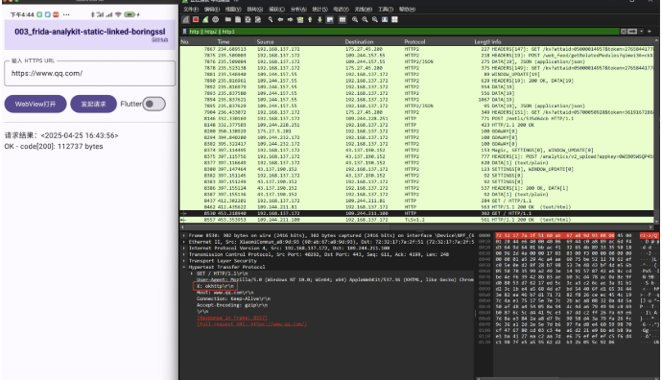Click the Wi-Fi icon in phone status bar
The image size is (662, 380).
click(118, 14)
